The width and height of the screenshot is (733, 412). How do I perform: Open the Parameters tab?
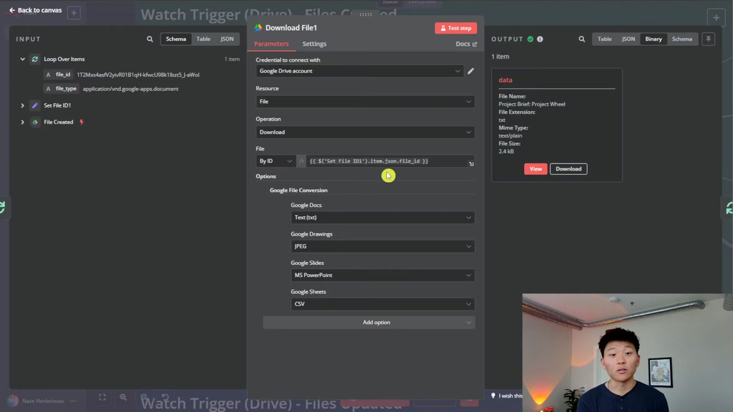click(271, 44)
